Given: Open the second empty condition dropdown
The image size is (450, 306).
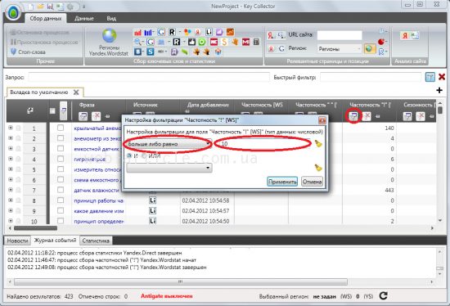Looking at the screenshot, I should coord(169,168).
